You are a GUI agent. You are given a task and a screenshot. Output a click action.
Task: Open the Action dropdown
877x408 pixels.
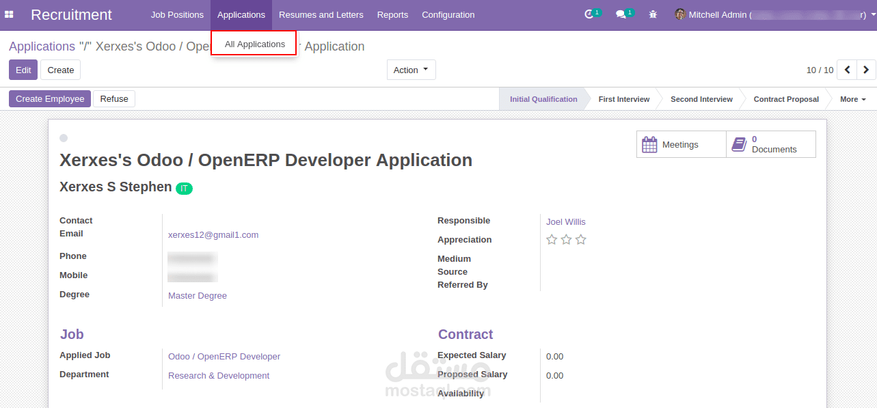pos(411,70)
